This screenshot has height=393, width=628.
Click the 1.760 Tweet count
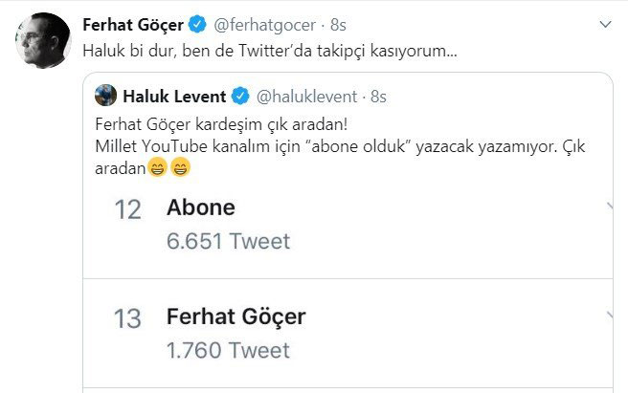coord(228,348)
